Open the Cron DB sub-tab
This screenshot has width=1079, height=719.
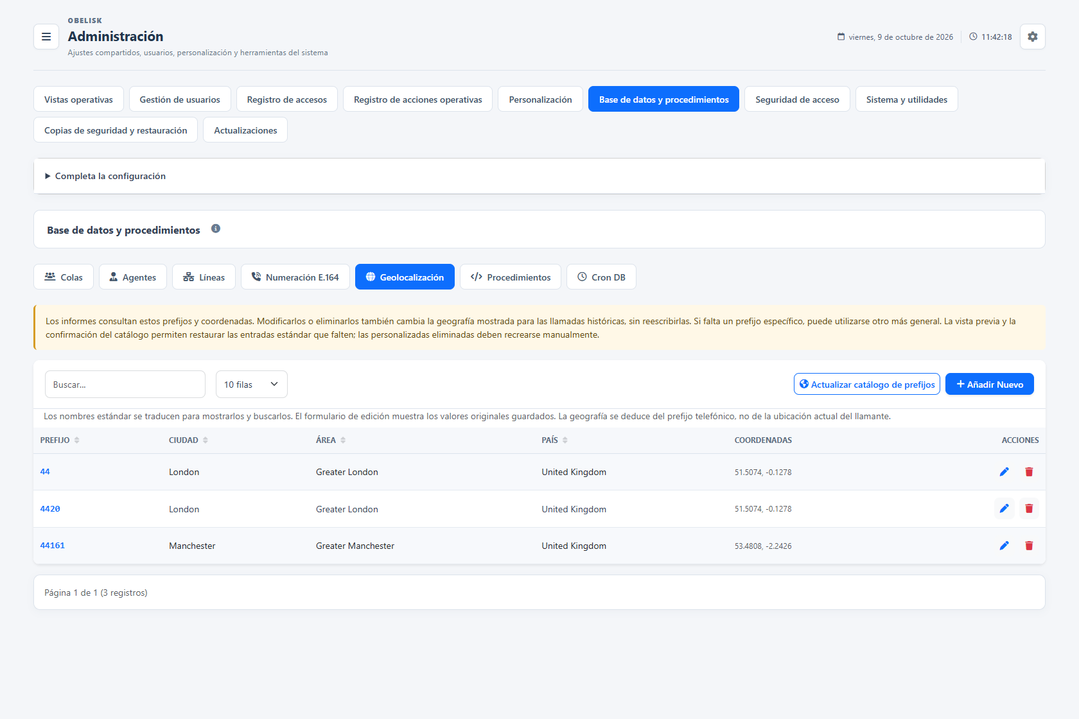pos(601,277)
